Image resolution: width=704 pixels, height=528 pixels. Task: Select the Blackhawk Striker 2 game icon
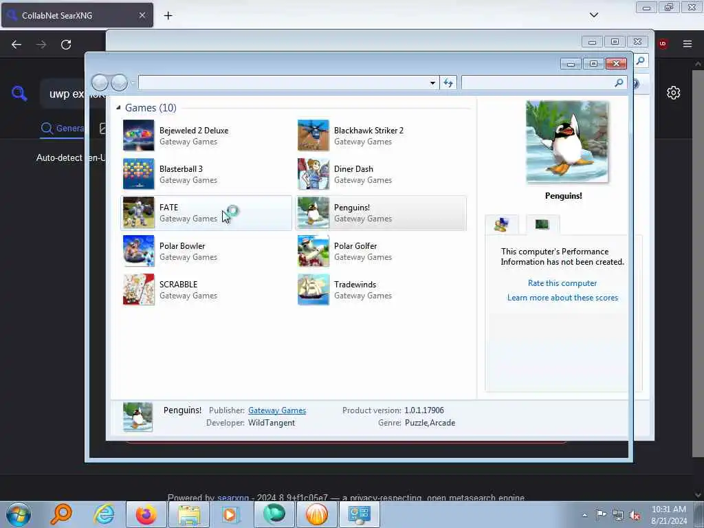(x=313, y=135)
